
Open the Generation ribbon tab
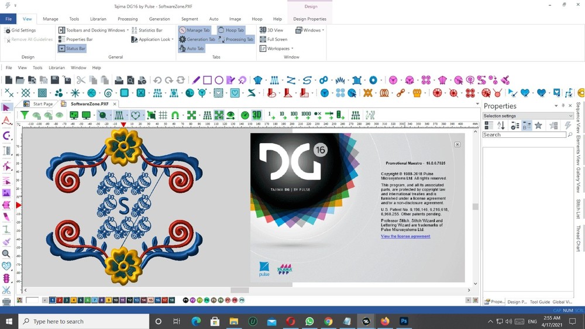159,19
